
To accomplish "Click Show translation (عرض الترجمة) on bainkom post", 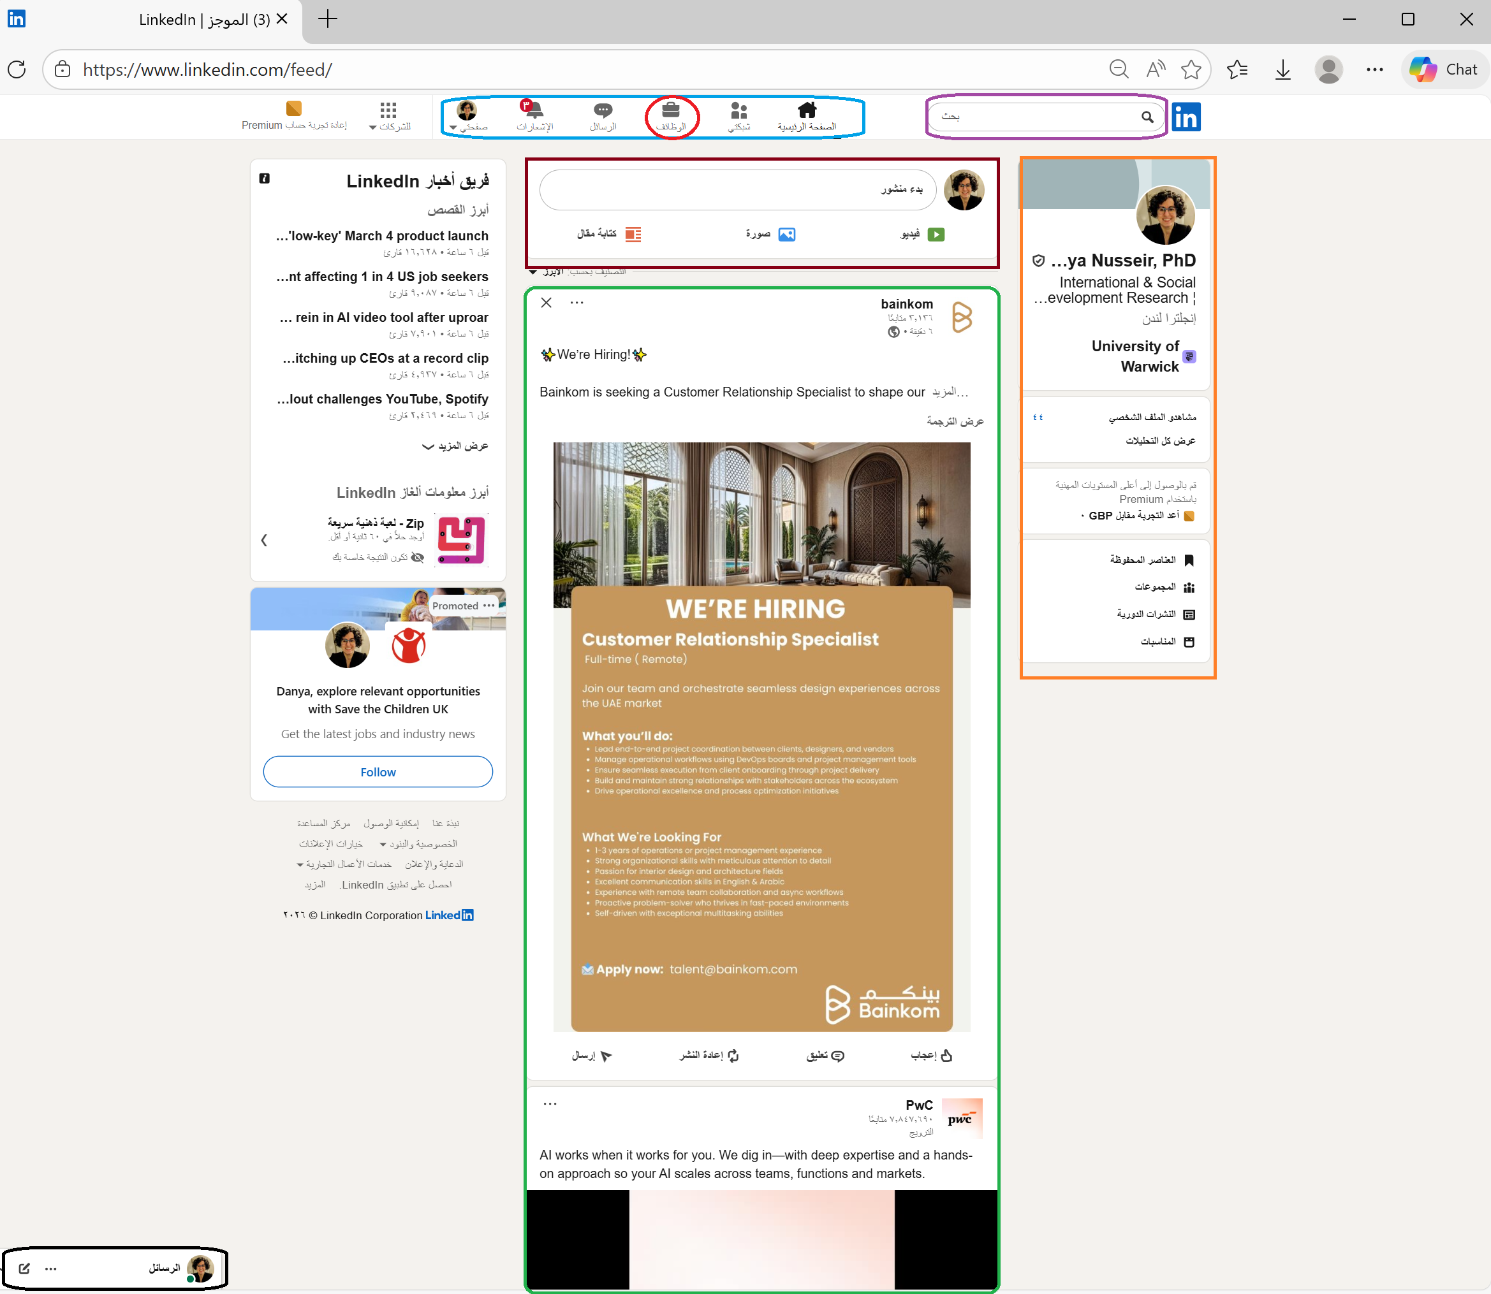I will pos(955,421).
